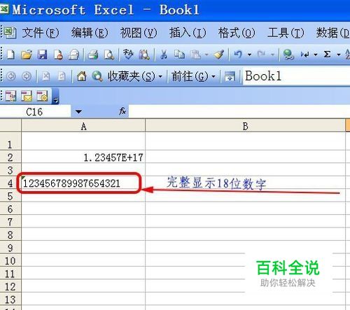
Task: Open the AutoSum functions dropdown arrow
Action: pyautogui.click(x=339, y=55)
